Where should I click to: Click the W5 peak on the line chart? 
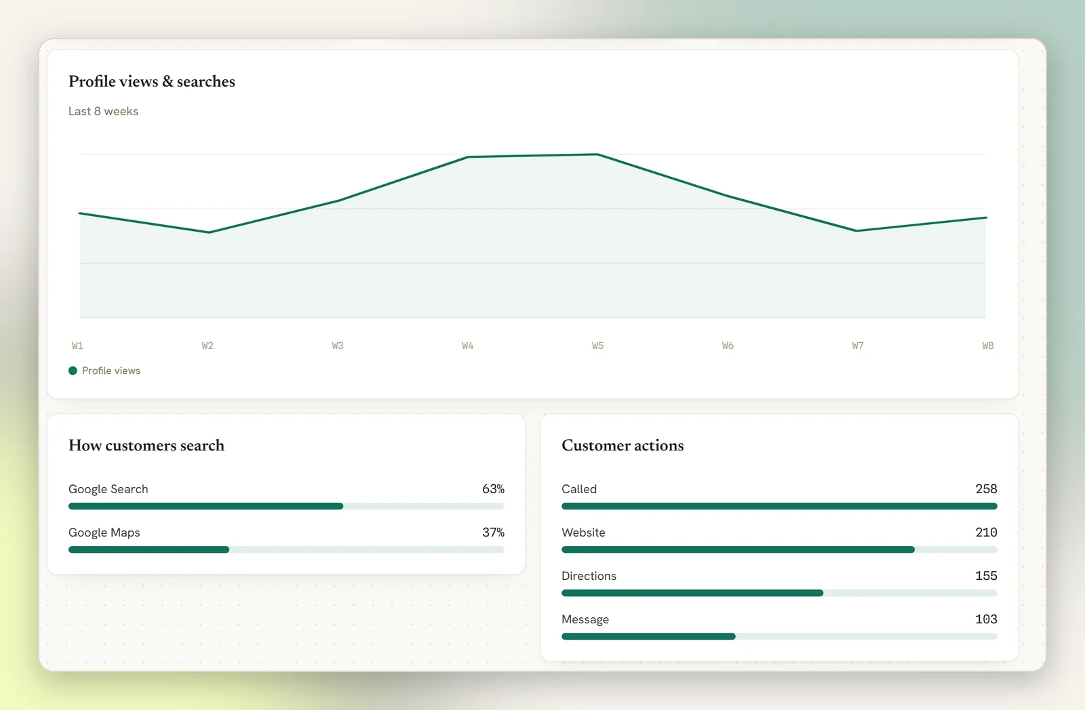[597, 154]
